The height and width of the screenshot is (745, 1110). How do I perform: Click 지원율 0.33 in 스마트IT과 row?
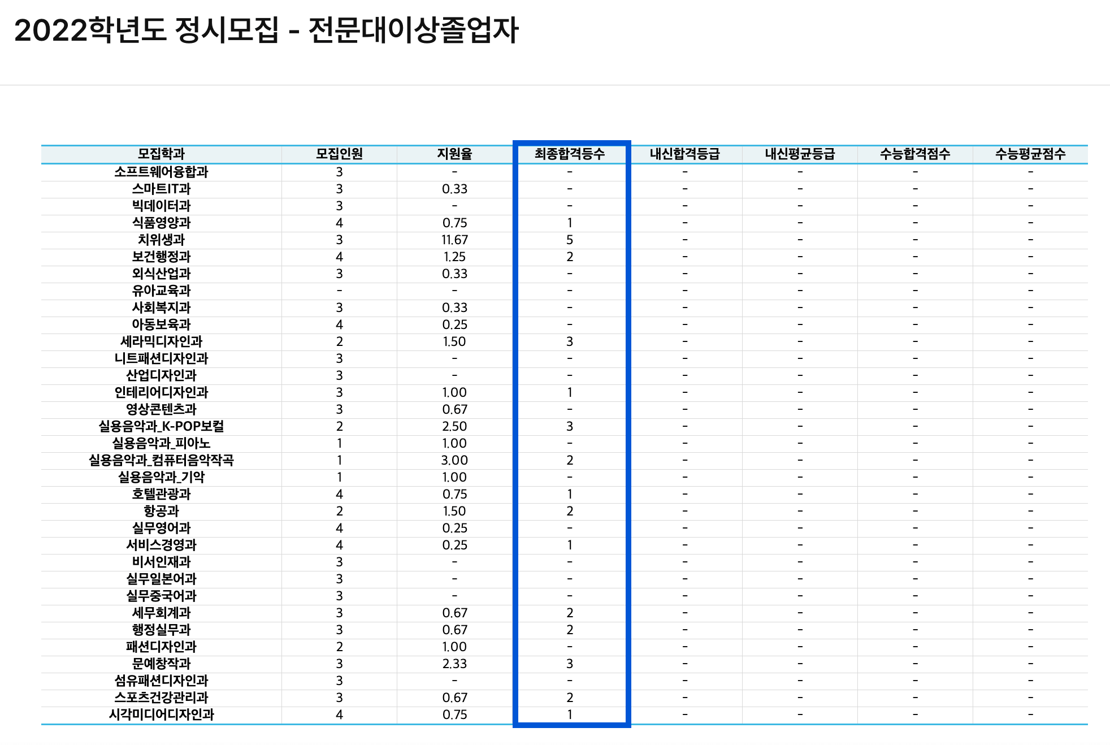[454, 189]
